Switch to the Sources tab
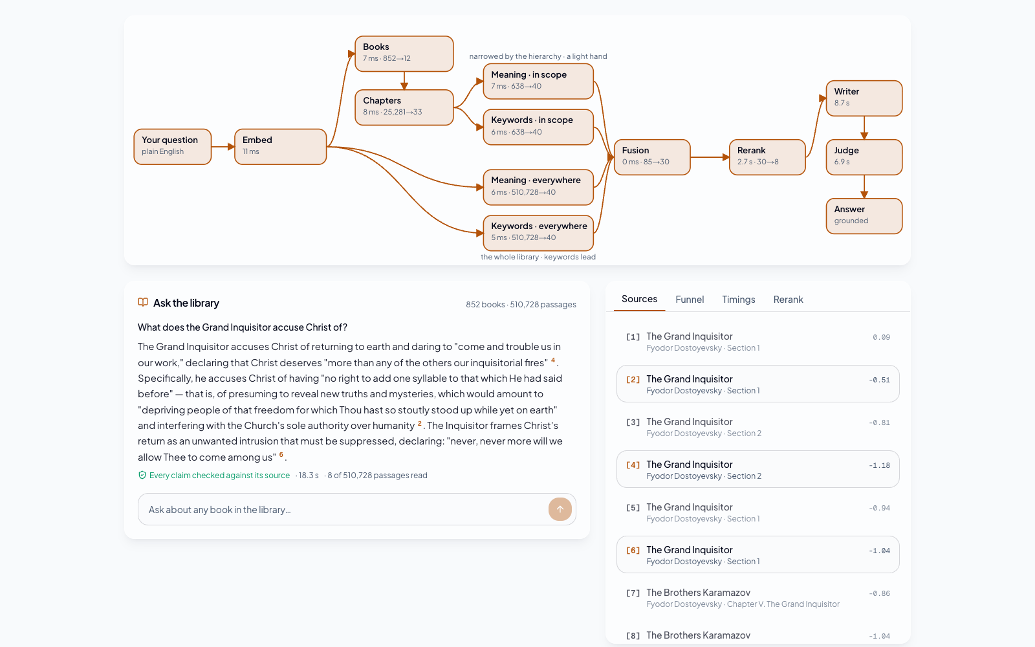This screenshot has width=1035, height=647. coord(639,299)
